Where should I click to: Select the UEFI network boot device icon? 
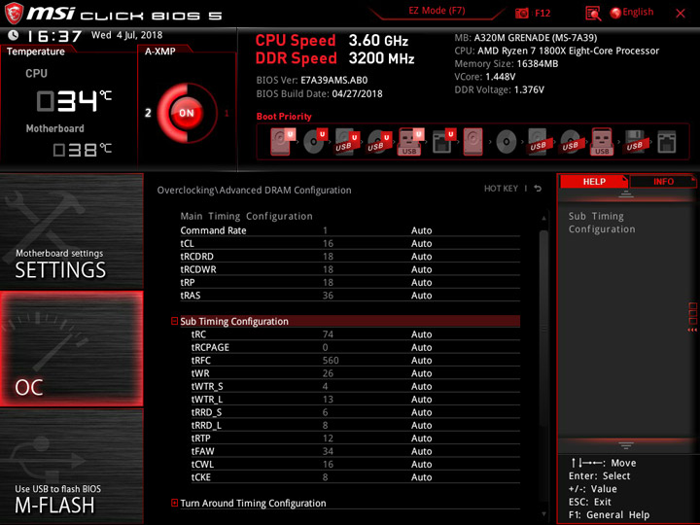(x=443, y=142)
